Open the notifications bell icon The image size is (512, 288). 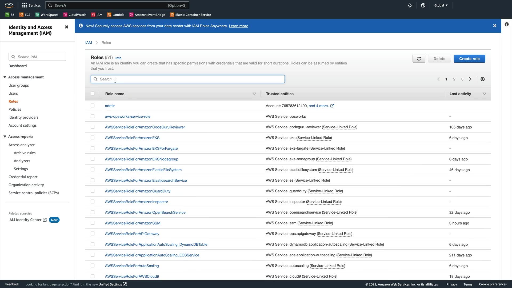(x=410, y=5)
